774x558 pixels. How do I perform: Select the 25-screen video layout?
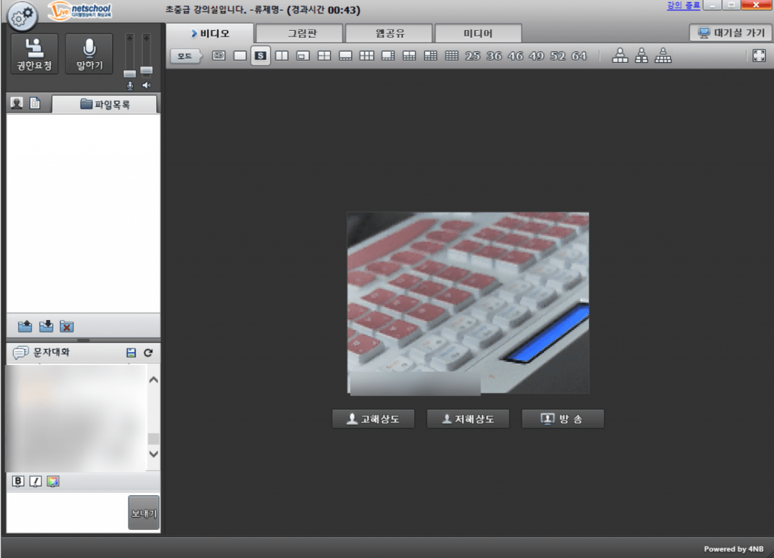point(473,56)
